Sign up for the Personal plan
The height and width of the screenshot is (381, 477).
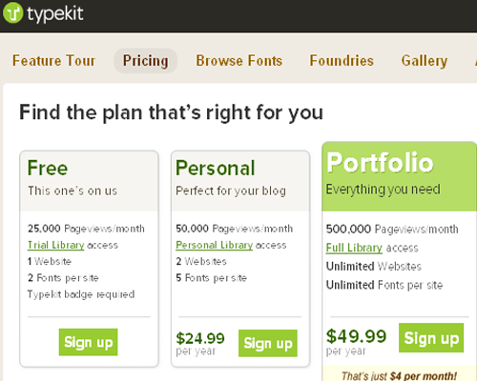[268, 343]
